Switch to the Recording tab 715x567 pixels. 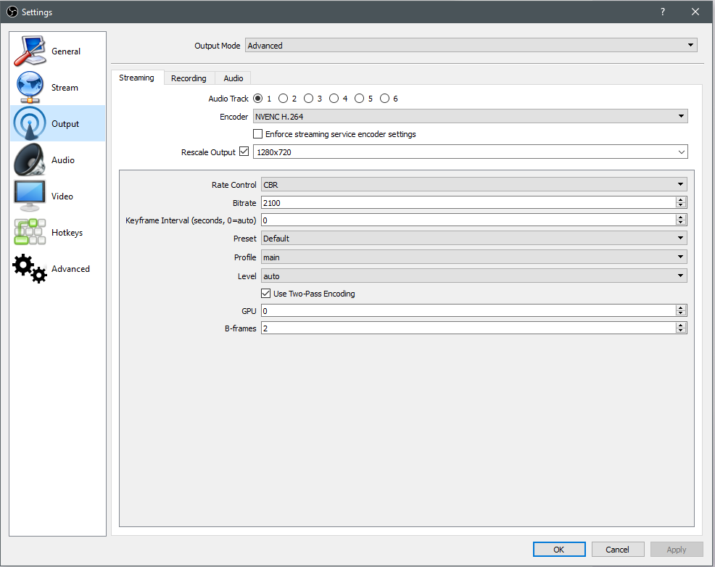click(x=189, y=78)
